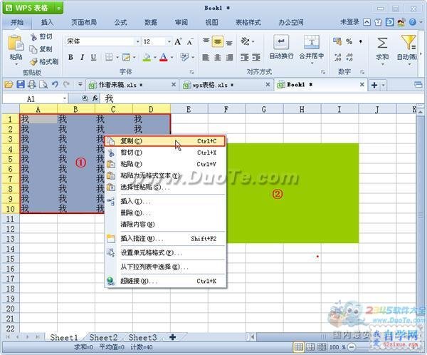Toggle italic formatting
Image resolution: width=427 pixels, height=355 pixels.
point(82,57)
